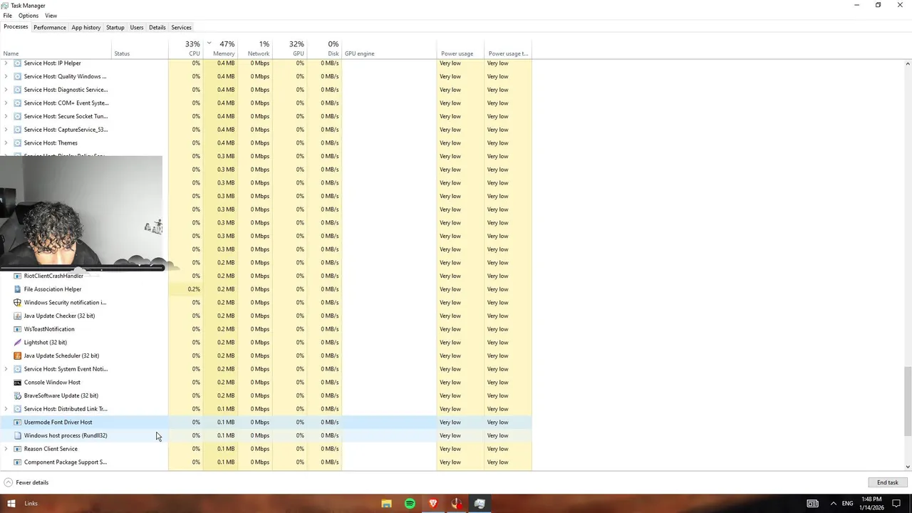Collapse Task Manager with the Fewer details arrow icon

[x=9, y=482]
